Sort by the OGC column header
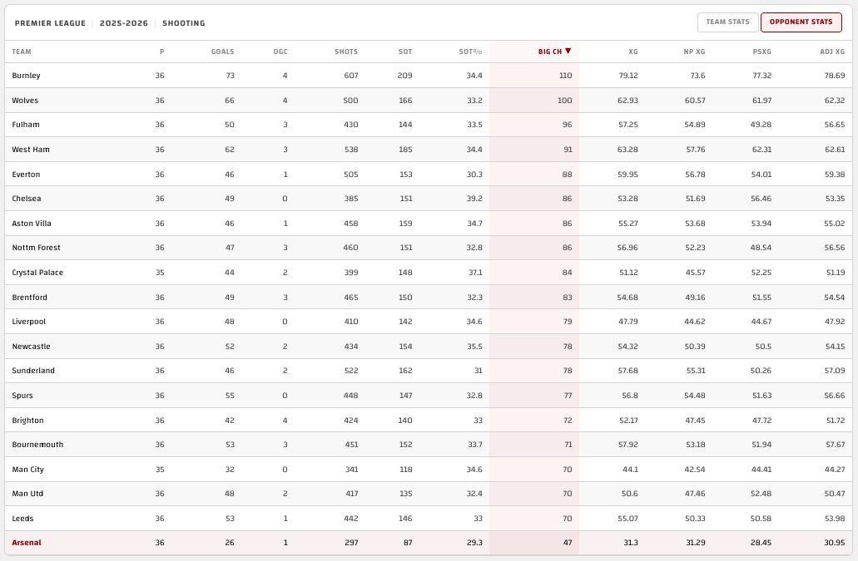Screen dimensions: 858x561 point(280,52)
